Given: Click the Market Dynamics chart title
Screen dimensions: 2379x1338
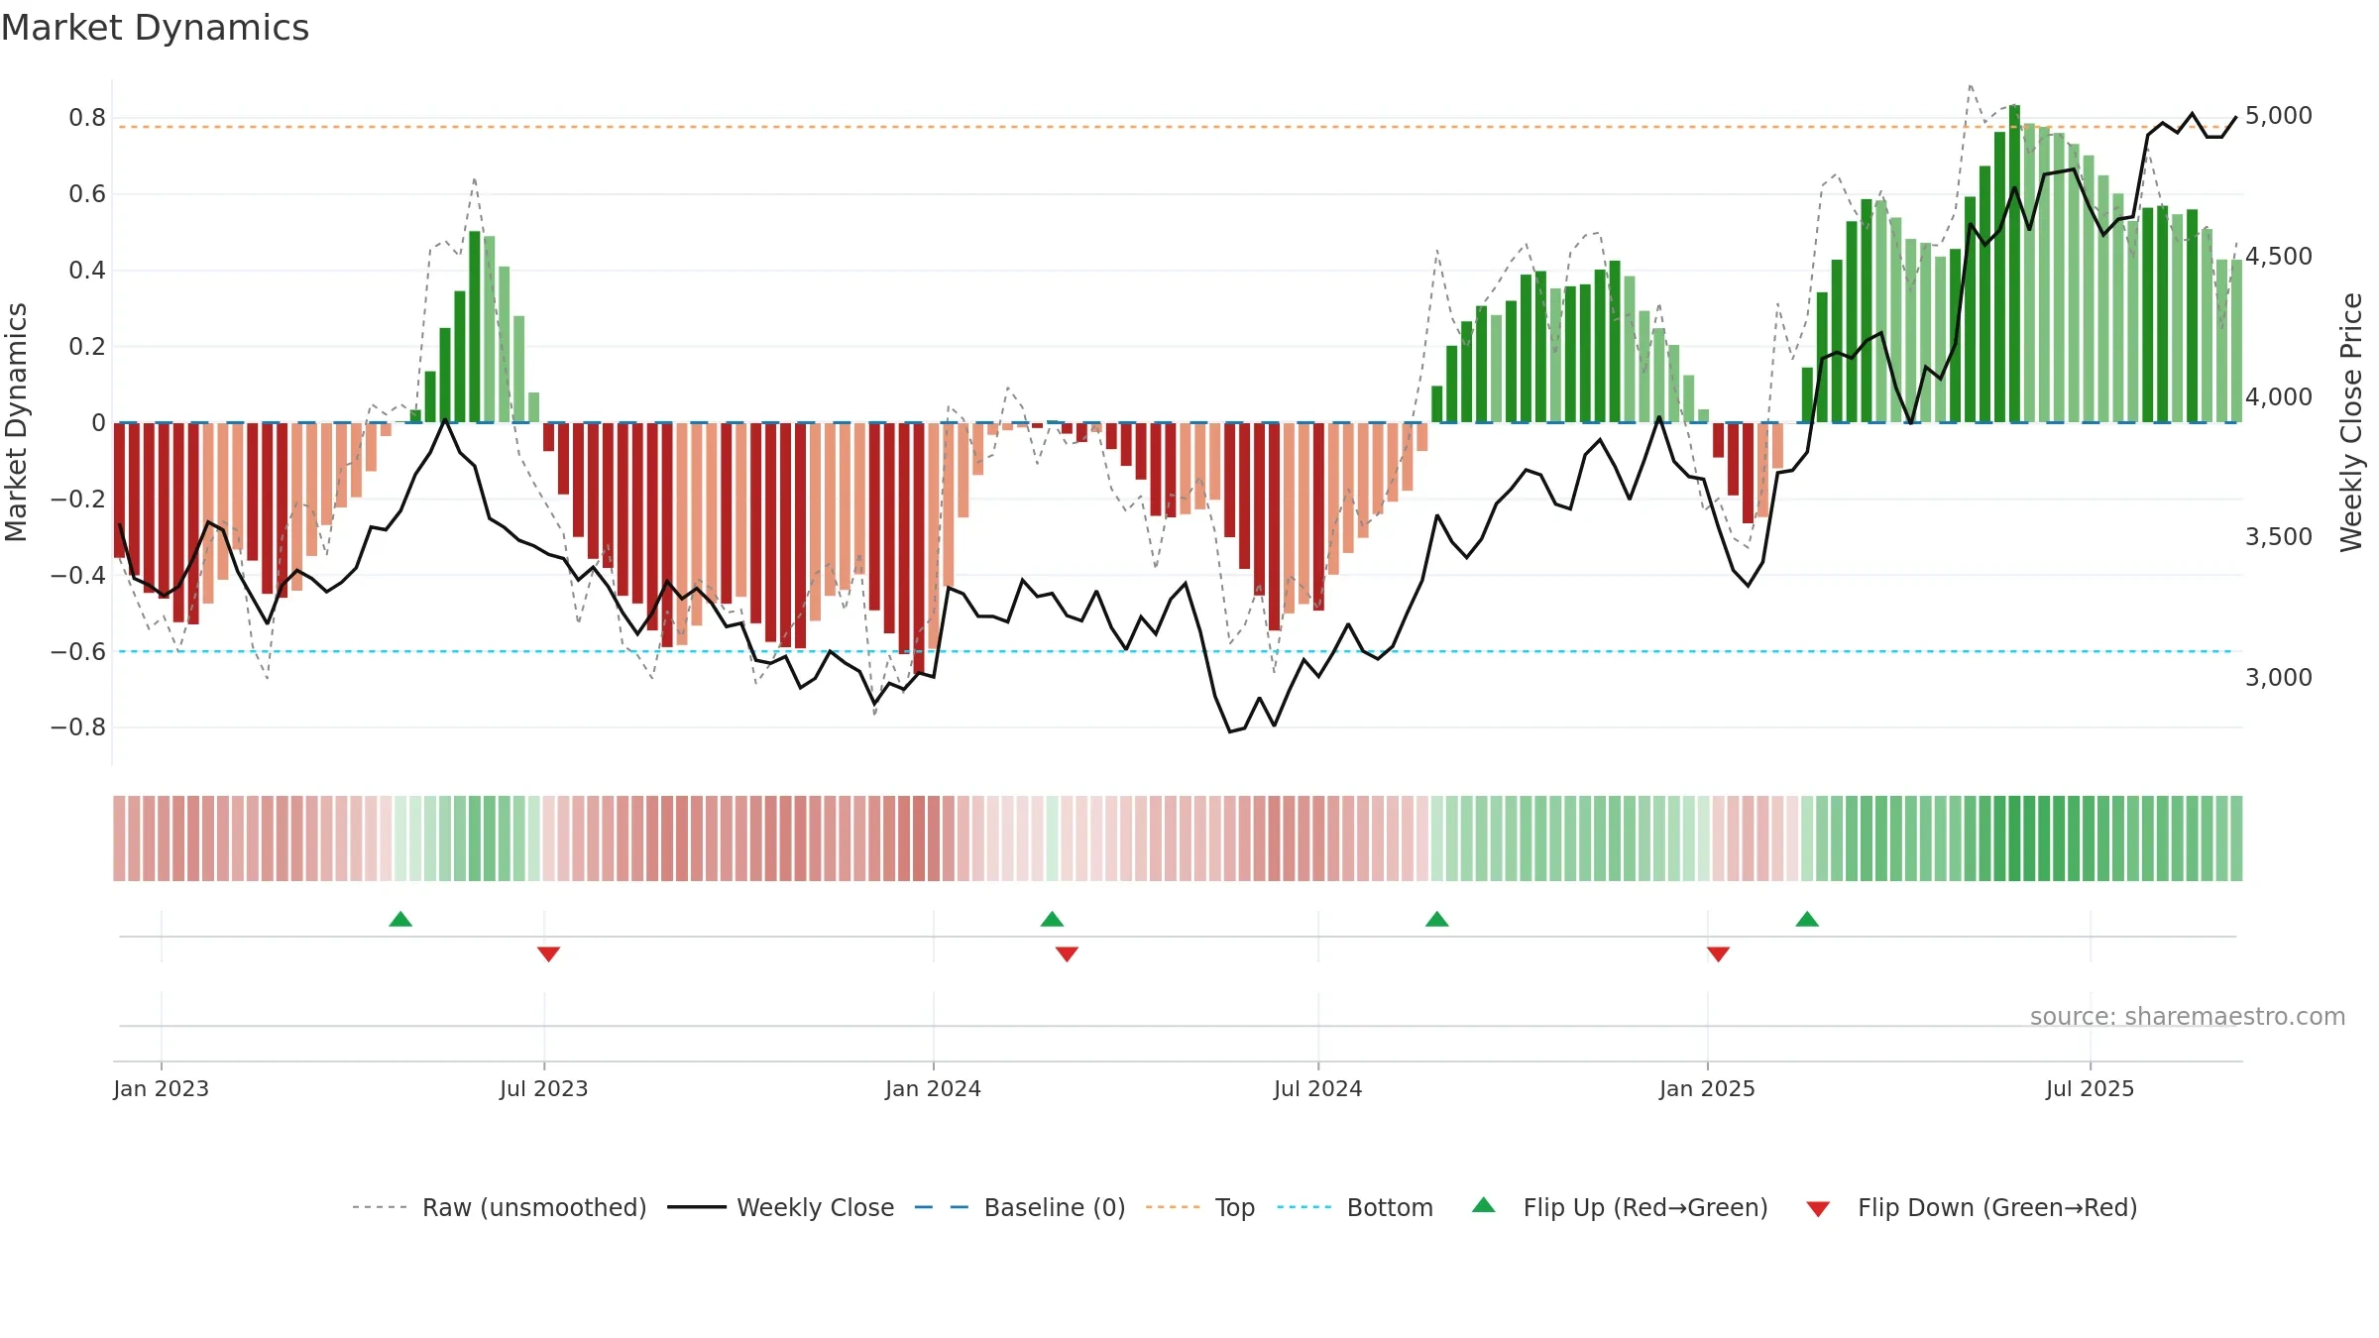Looking at the screenshot, I should coord(156,28).
